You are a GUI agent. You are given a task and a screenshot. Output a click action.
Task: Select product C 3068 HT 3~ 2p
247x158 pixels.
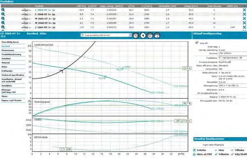click(45, 14)
